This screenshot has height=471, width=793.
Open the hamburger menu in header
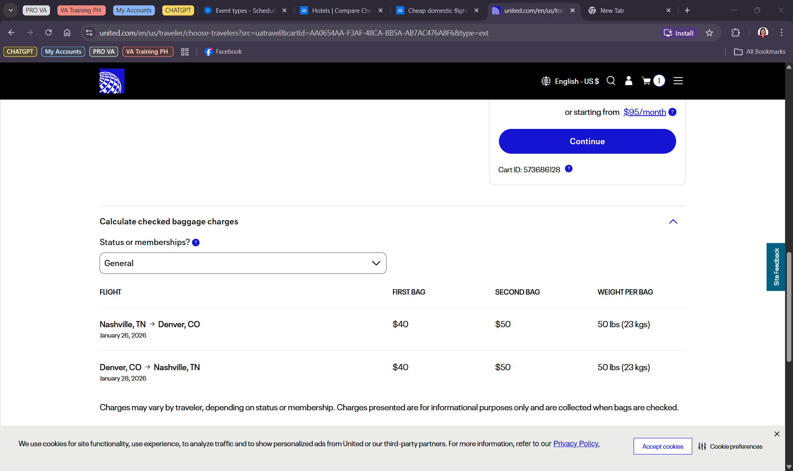click(x=678, y=81)
